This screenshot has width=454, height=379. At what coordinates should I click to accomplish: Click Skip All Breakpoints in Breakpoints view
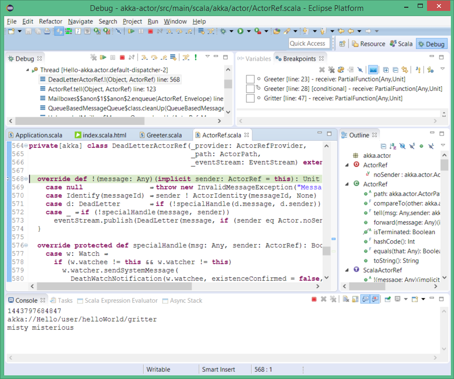360,69
